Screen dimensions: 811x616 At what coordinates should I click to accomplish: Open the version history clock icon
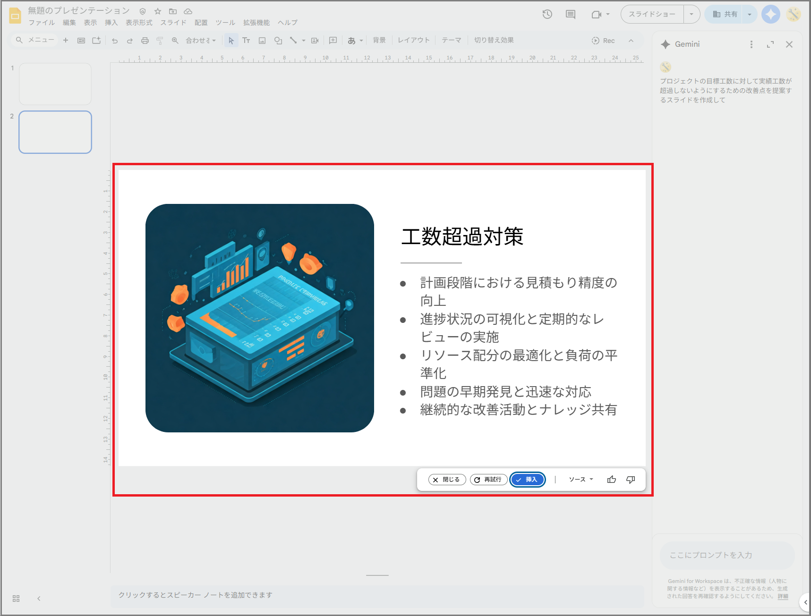[547, 14]
